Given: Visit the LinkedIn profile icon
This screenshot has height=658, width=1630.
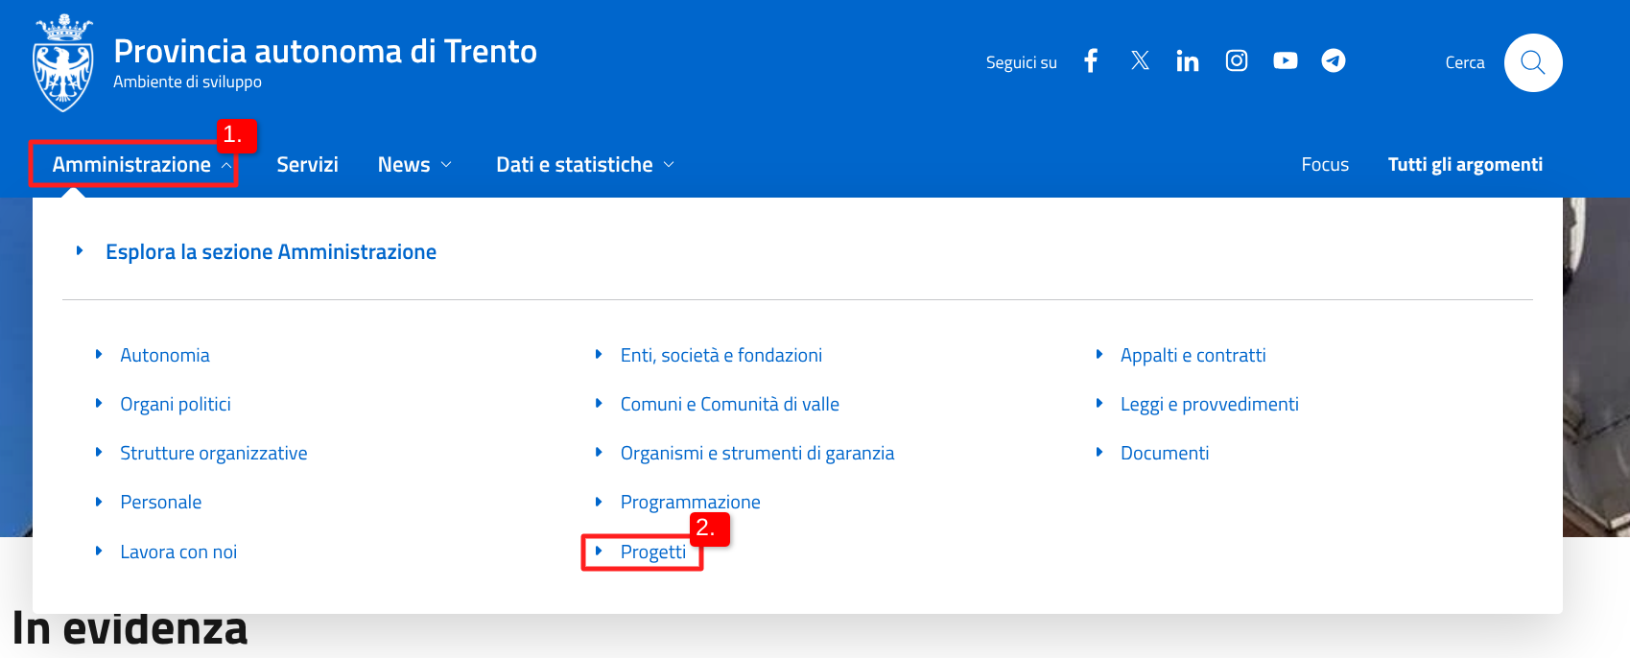Looking at the screenshot, I should point(1188,61).
